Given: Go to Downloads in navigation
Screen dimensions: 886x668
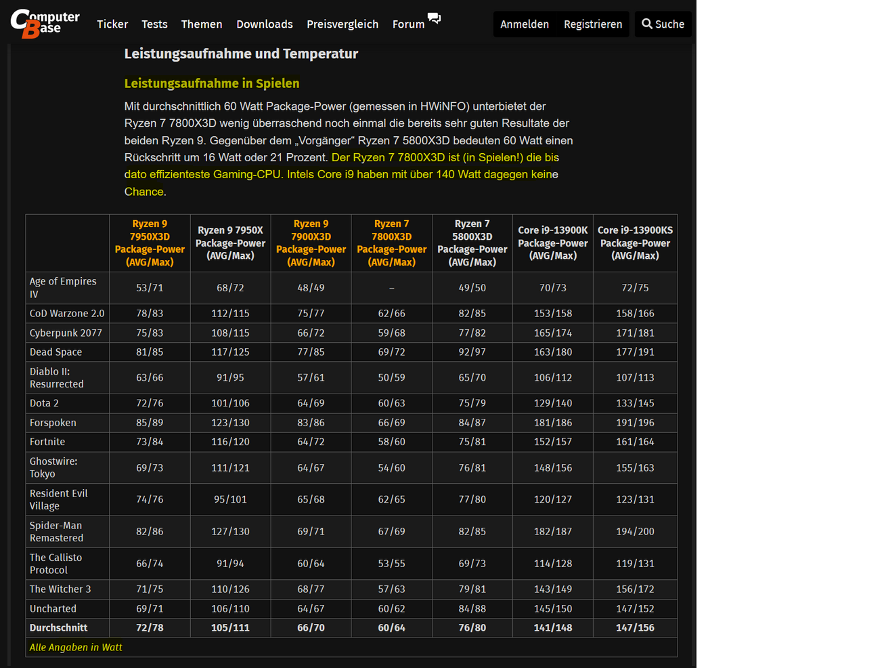Looking at the screenshot, I should tap(265, 24).
